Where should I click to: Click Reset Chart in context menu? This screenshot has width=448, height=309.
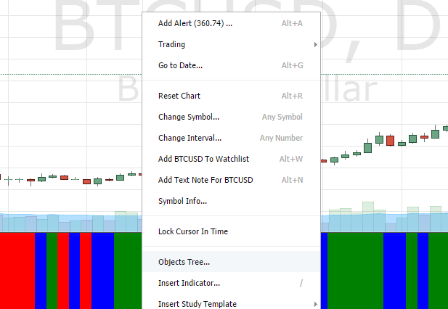[x=231, y=96]
